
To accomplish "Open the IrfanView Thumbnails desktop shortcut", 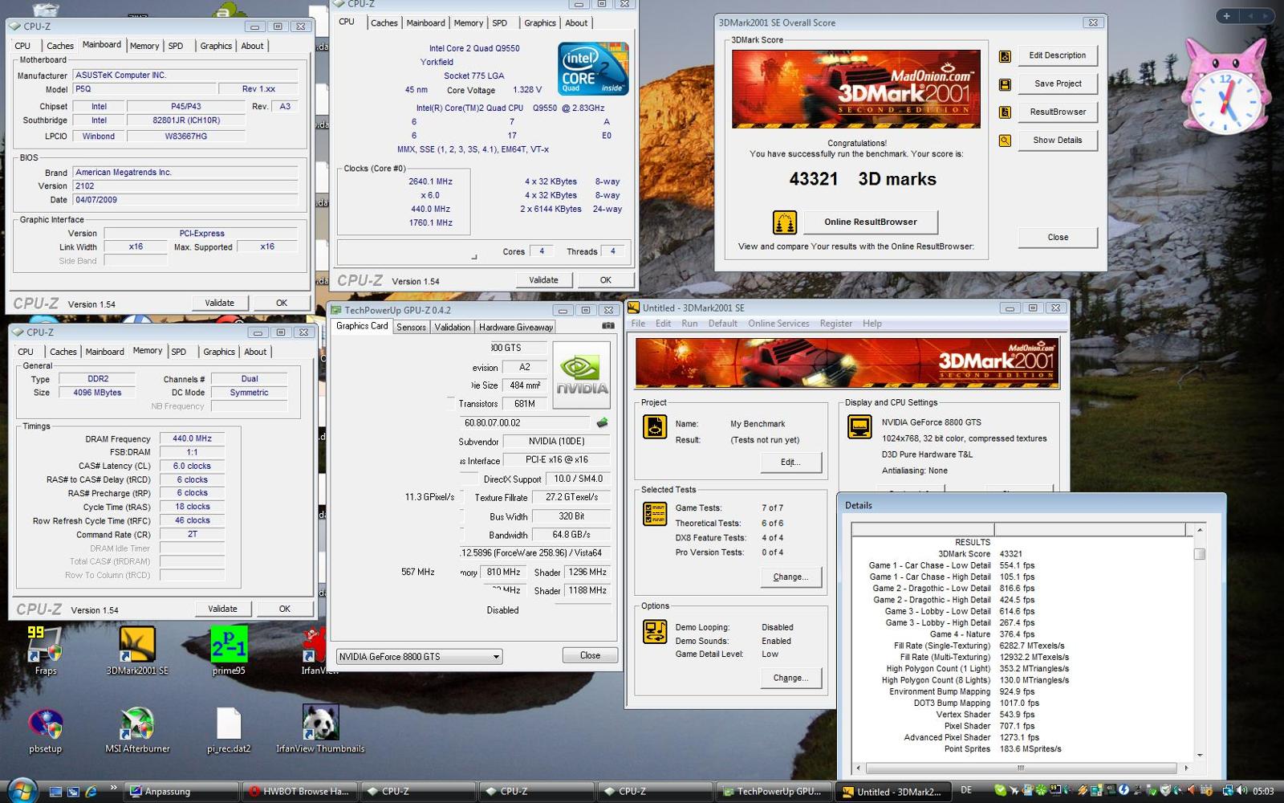I will [x=320, y=729].
